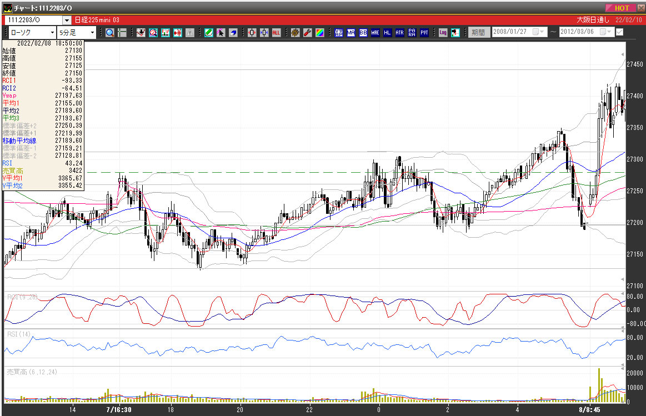Viewport: 646px width, 416px height.
Task: Toggle the PARA parabolic indicator
Action: (x=412, y=33)
